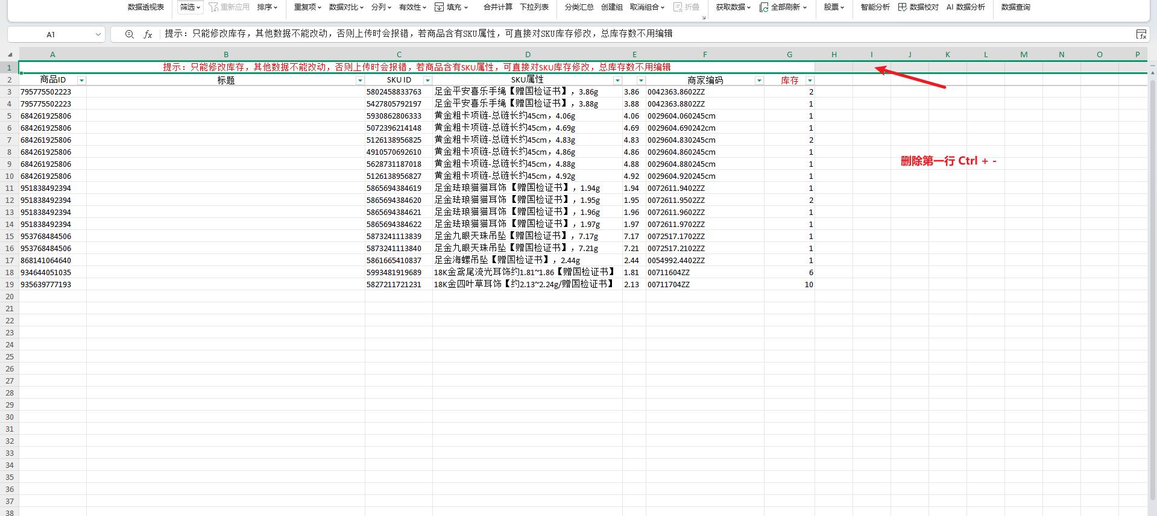Open the data group dialog launcher arrow
Viewport: 1157px width, 516px height.
pos(704,17)
